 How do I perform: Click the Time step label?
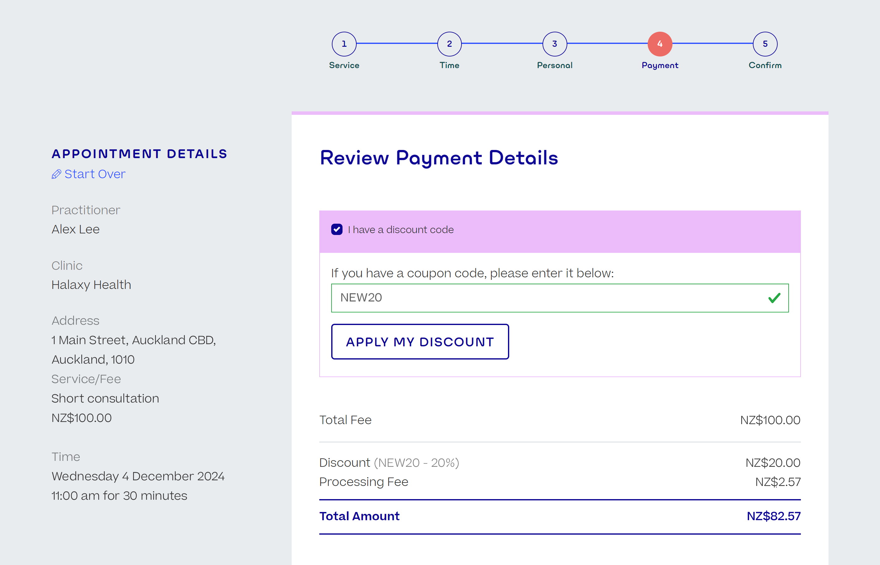[449, 65]
